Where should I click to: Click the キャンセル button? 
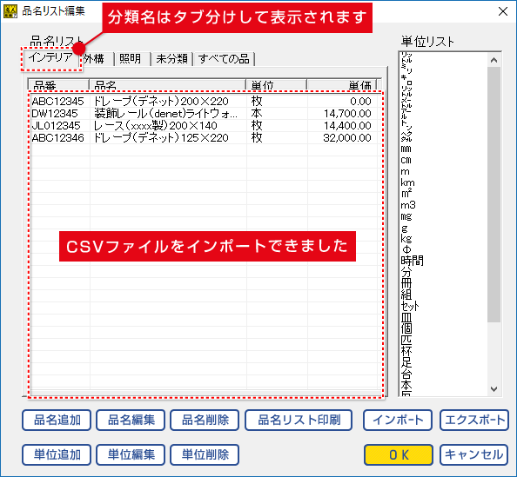473,454
